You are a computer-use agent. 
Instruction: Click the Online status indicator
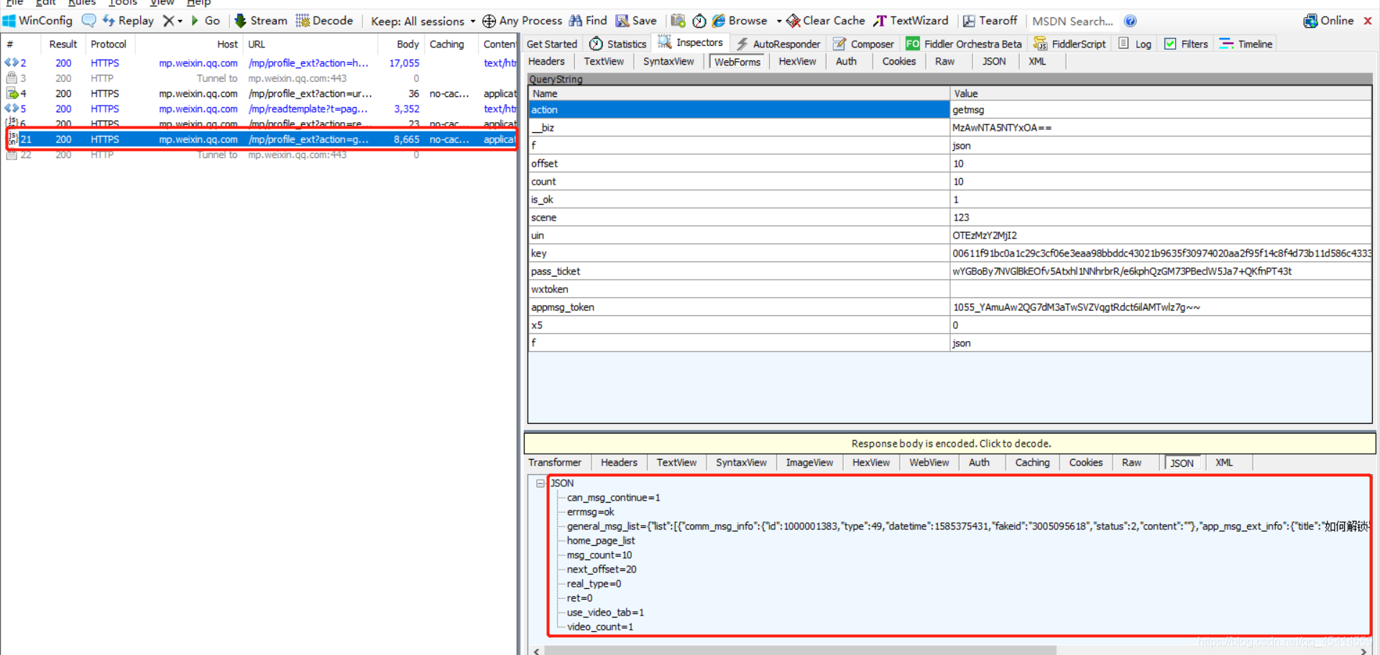click(1328, 21)
